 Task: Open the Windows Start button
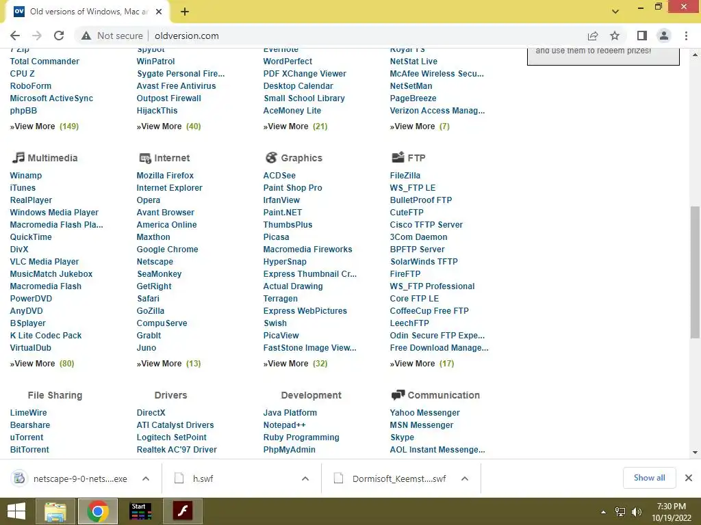point(16,511)
